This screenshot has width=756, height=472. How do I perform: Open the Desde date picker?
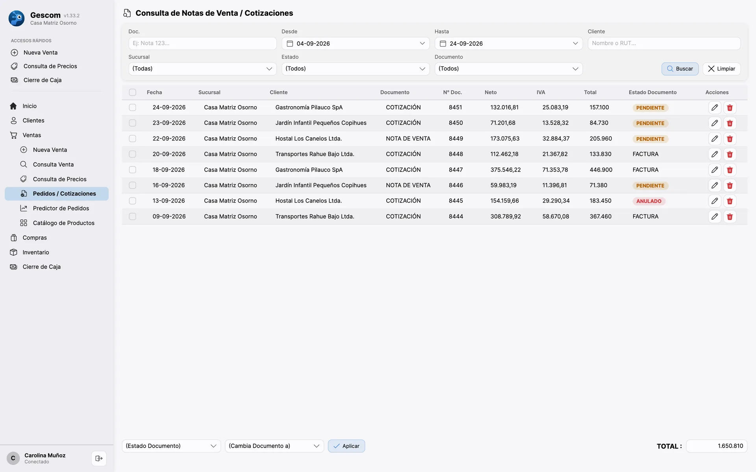[355, 43]
